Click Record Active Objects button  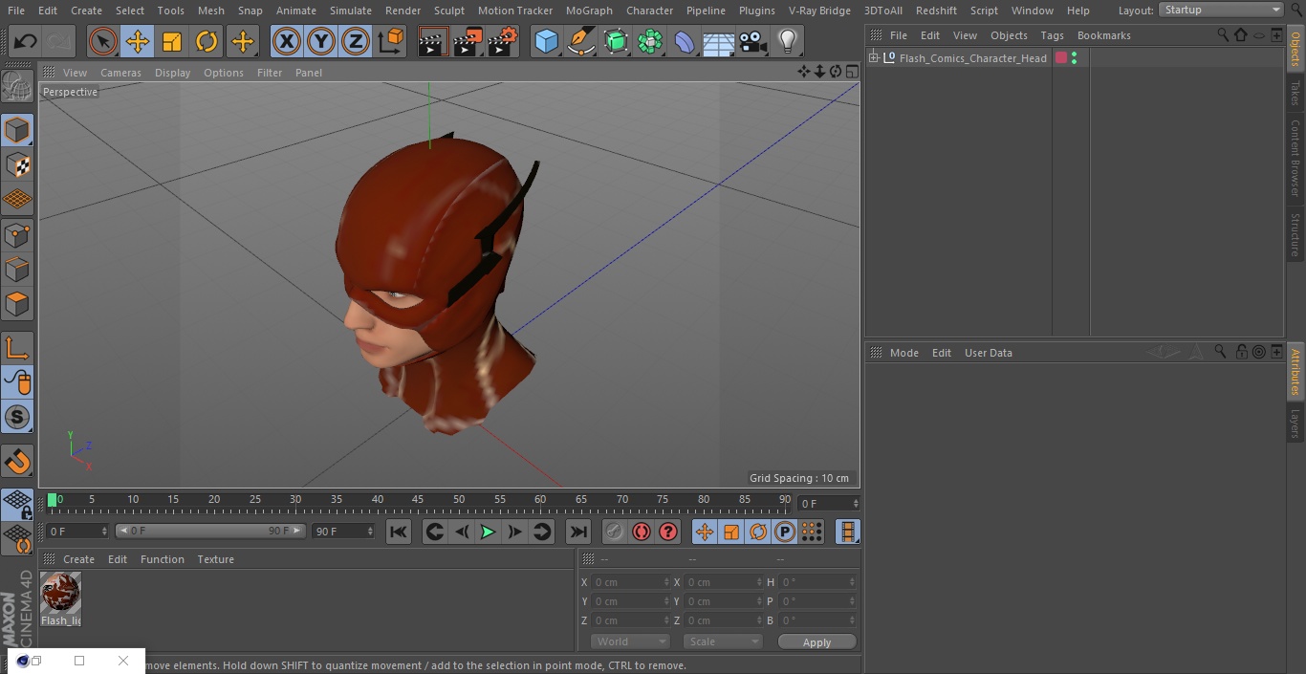(x=615, y=532)
